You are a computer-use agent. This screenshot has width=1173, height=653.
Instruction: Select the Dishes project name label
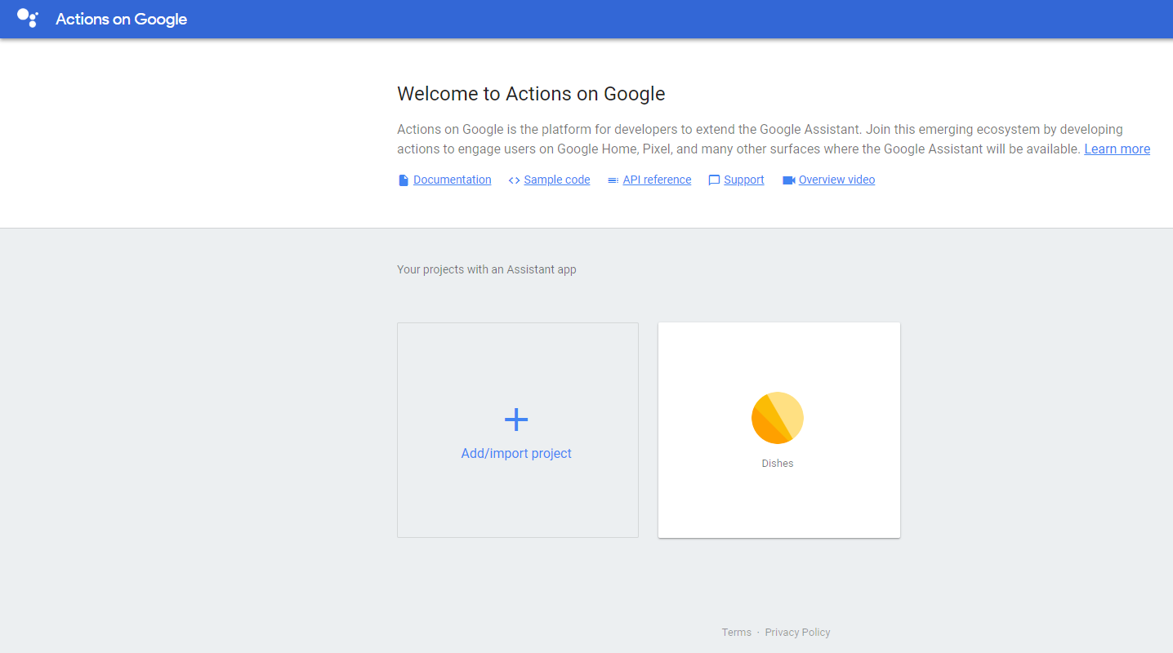[x=778, y=464]
